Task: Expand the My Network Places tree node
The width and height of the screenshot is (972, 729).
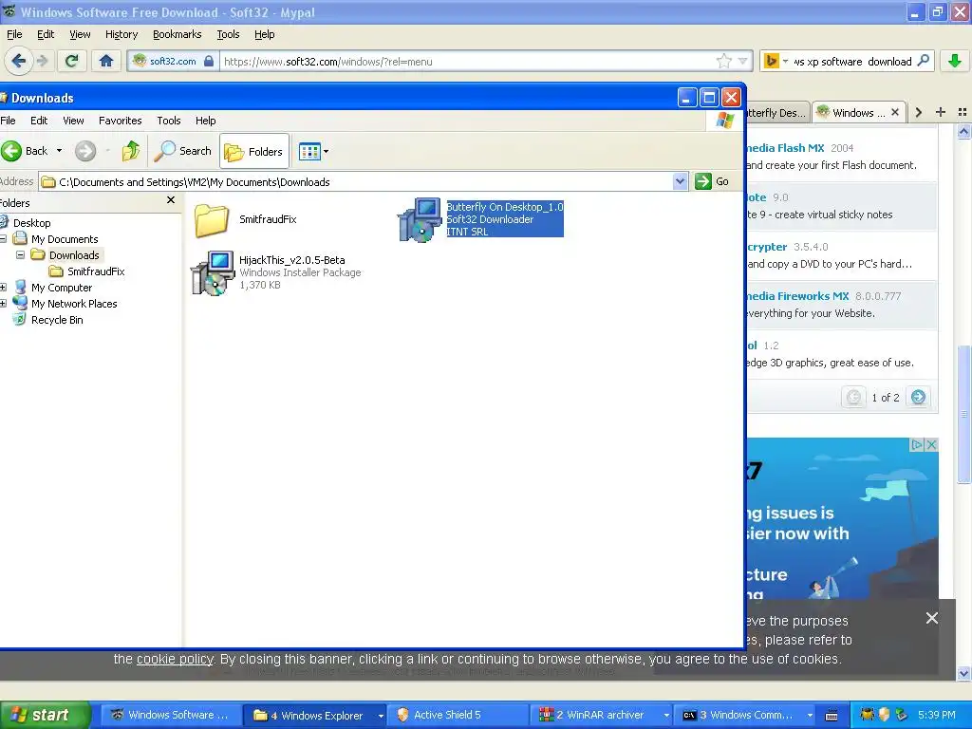Action: (3, 303)
